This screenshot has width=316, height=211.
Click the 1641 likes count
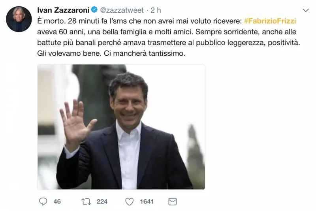(x=147, y=202)
